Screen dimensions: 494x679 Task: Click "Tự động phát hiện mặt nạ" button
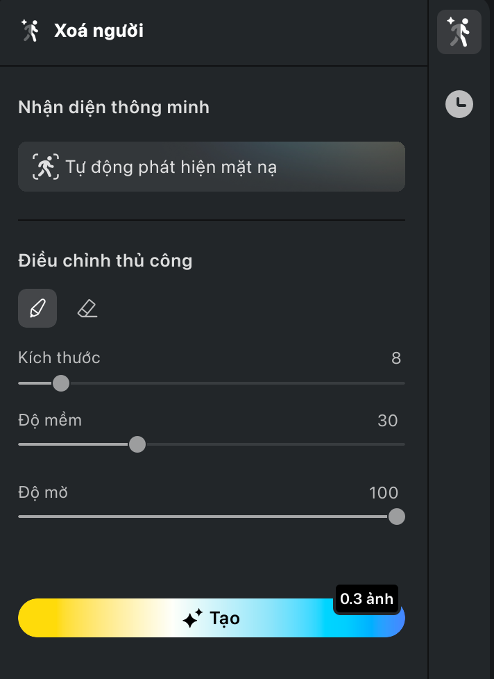coord(211,167)
